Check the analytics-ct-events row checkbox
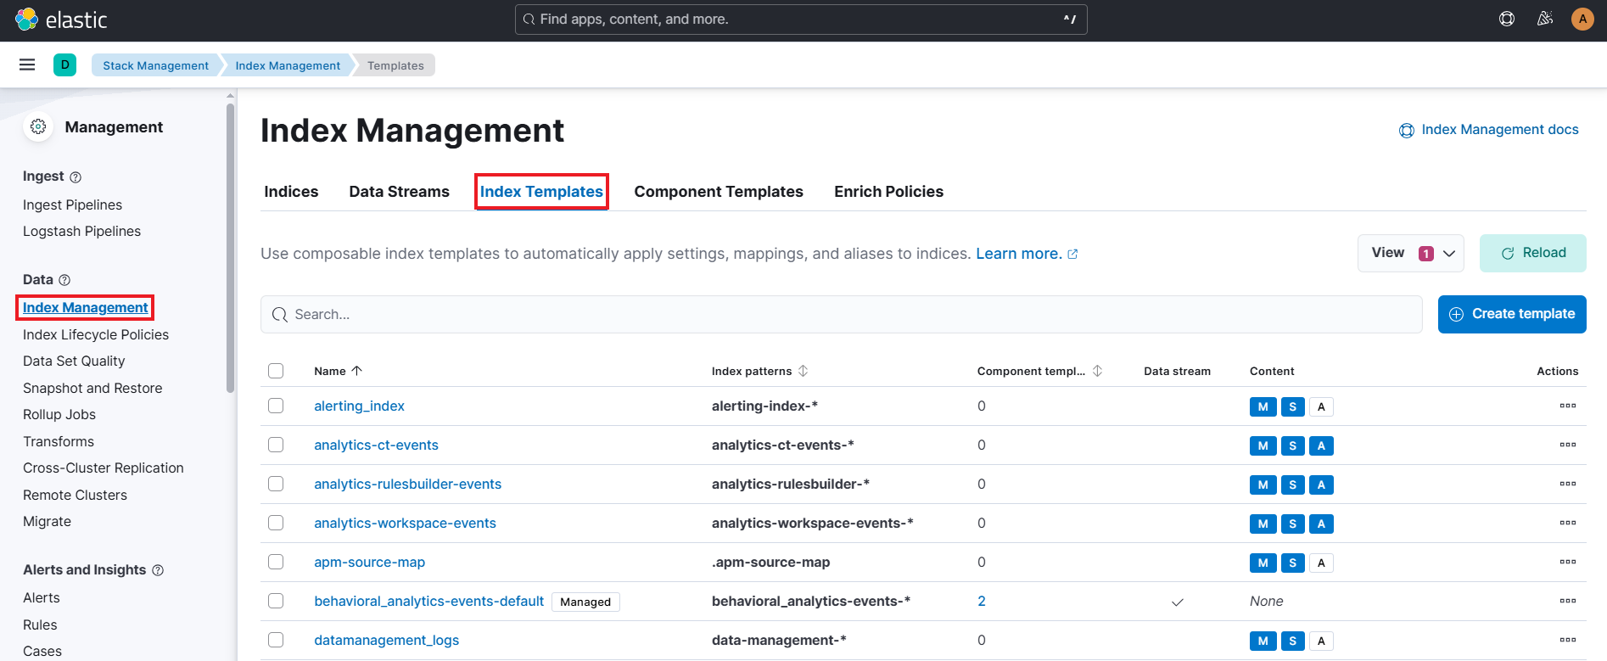Screen dimensions: 1607x661 coord(276,445)
